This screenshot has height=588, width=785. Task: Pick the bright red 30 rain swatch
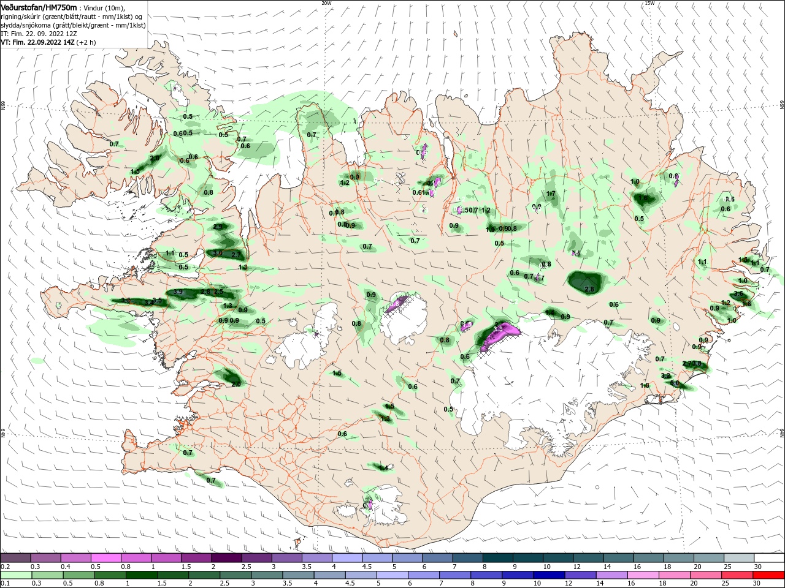tap(769, 575)
